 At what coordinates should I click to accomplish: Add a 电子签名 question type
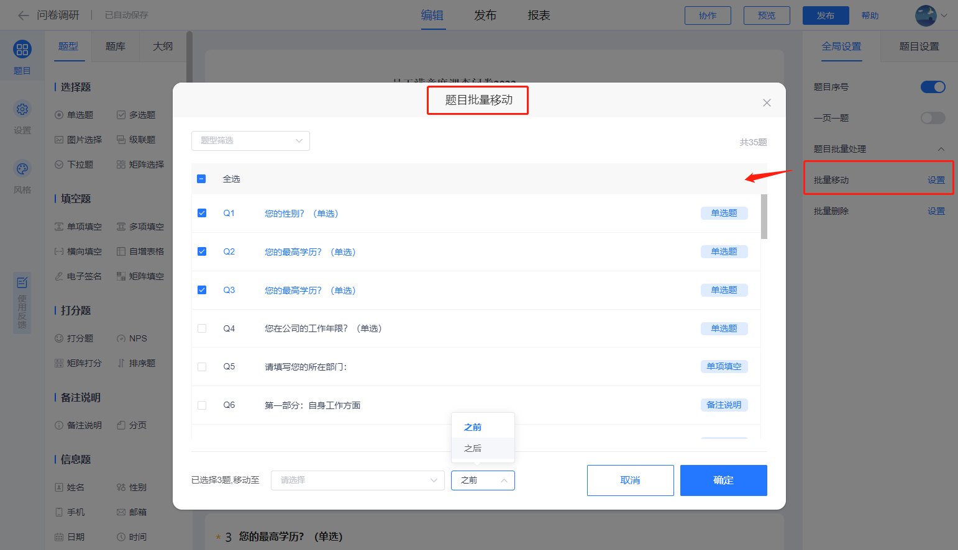(x=78, y=276)
